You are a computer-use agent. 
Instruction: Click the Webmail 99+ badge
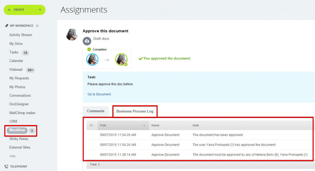pos(30,70)
